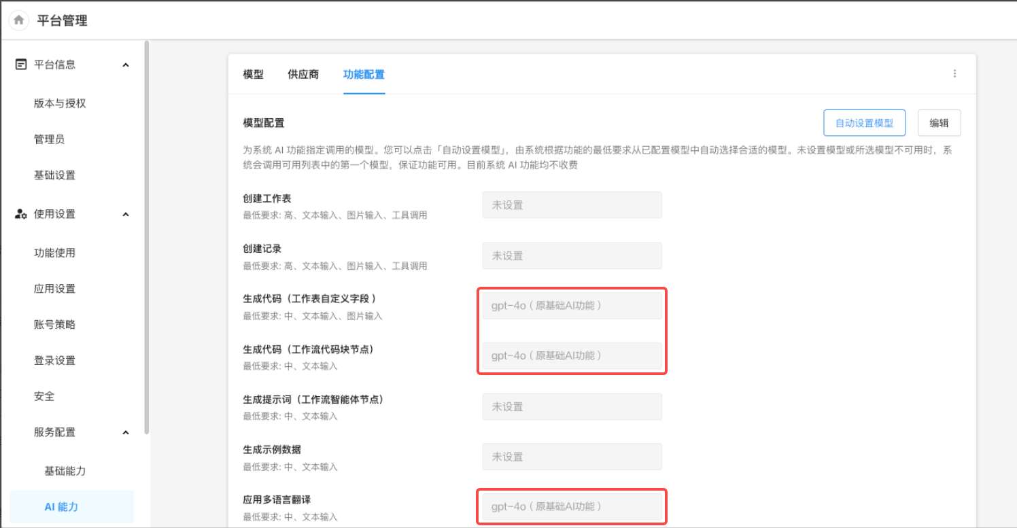
Task: Click the home icon beside 平台管理
Action: pos(19,20)
